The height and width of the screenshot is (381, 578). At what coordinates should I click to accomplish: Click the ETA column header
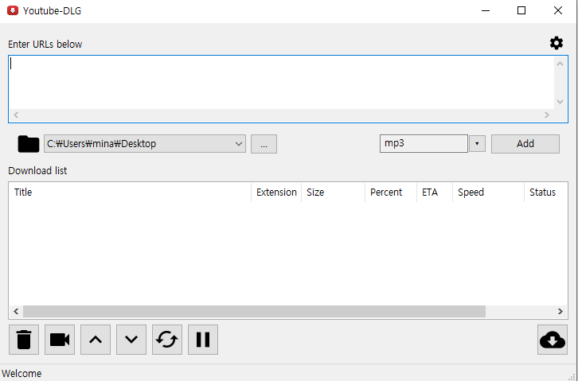(435, 192)
